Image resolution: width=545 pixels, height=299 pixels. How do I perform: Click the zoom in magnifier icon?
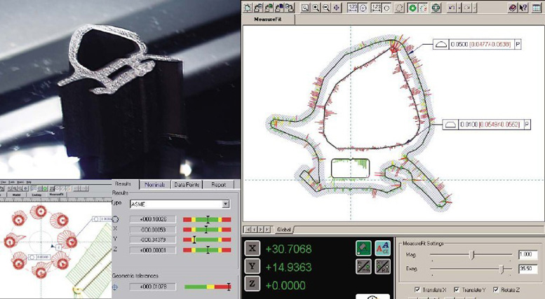coord(317,8)
